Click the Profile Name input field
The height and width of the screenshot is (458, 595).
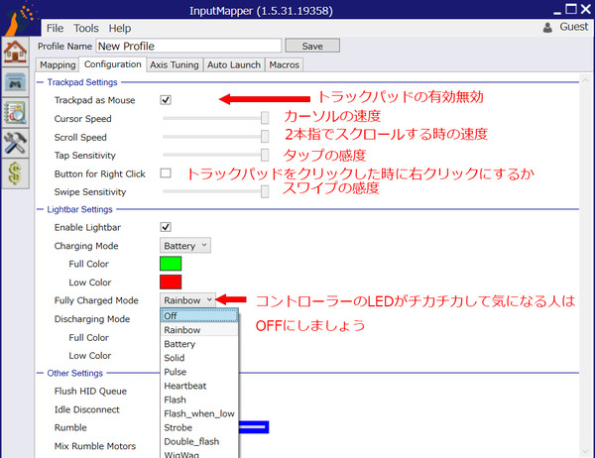(x=188, y=46)
